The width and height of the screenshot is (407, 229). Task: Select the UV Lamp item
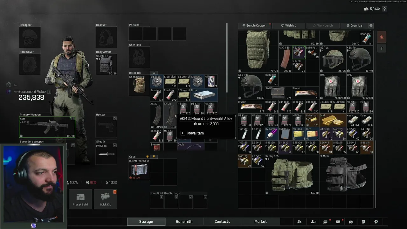point(272,134)
